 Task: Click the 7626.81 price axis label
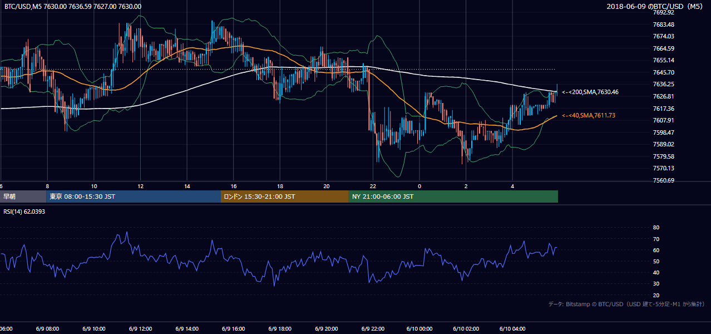pos(664,96)
